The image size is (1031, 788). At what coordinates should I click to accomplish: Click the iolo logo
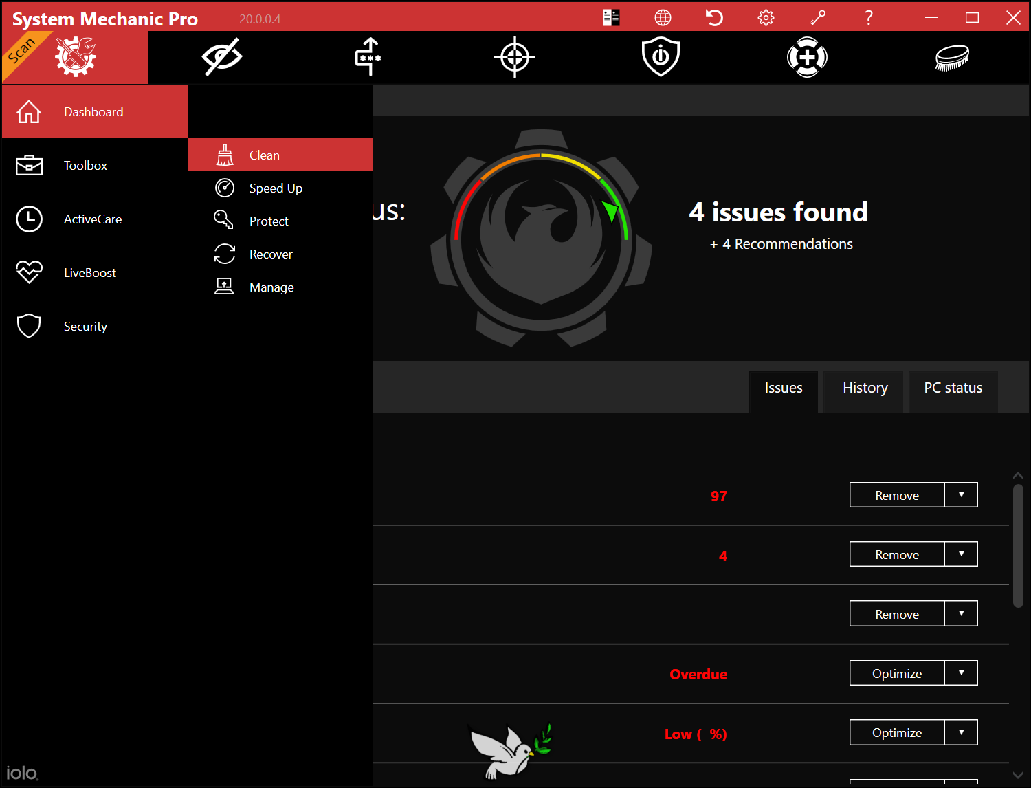pyautogui.click(x=22, y=773)
